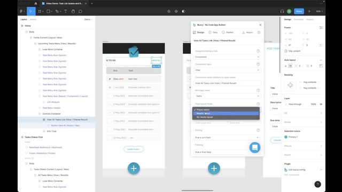The width and height of the screenshot is (342, 192).
Task: Open a new tab with plus button
Action: point(92,4)
